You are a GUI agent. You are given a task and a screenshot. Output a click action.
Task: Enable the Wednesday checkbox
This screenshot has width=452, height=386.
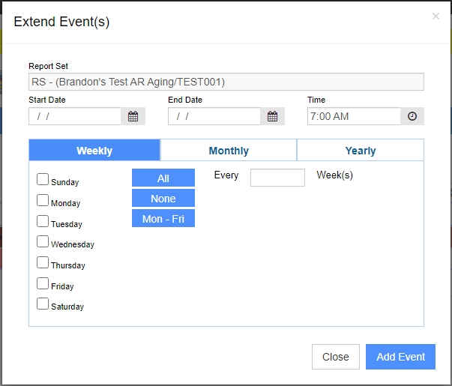click(x=43, y=241)
